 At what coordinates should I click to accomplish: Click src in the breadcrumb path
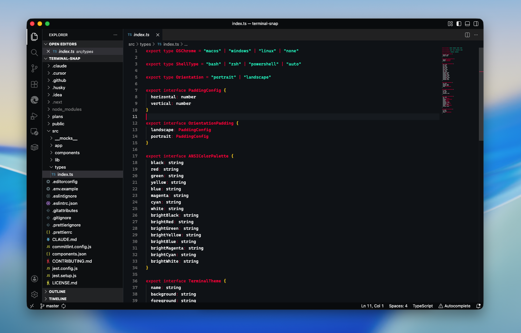point(131,44)
